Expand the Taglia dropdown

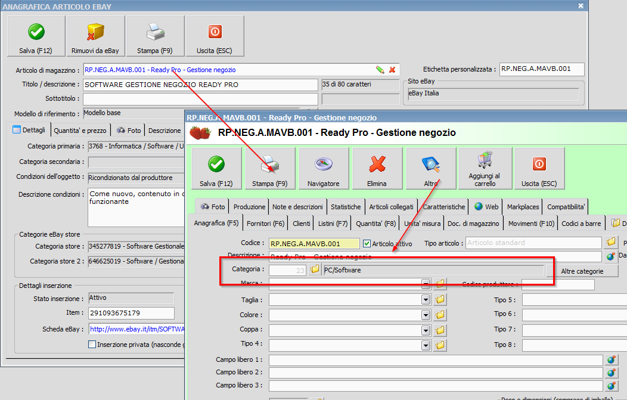(426, 299)
